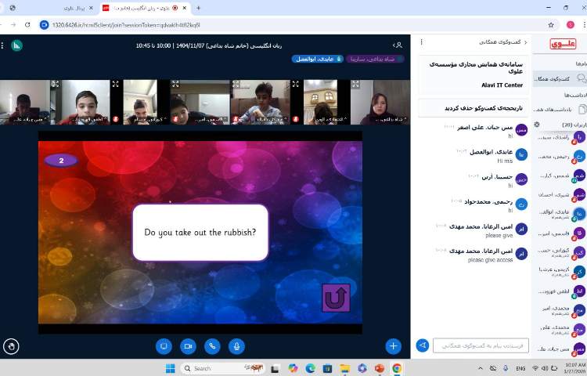The height and width of the screenshot is (376, 587).
Task: Open the blue plus actions menu
Action: tap(393, 346)
